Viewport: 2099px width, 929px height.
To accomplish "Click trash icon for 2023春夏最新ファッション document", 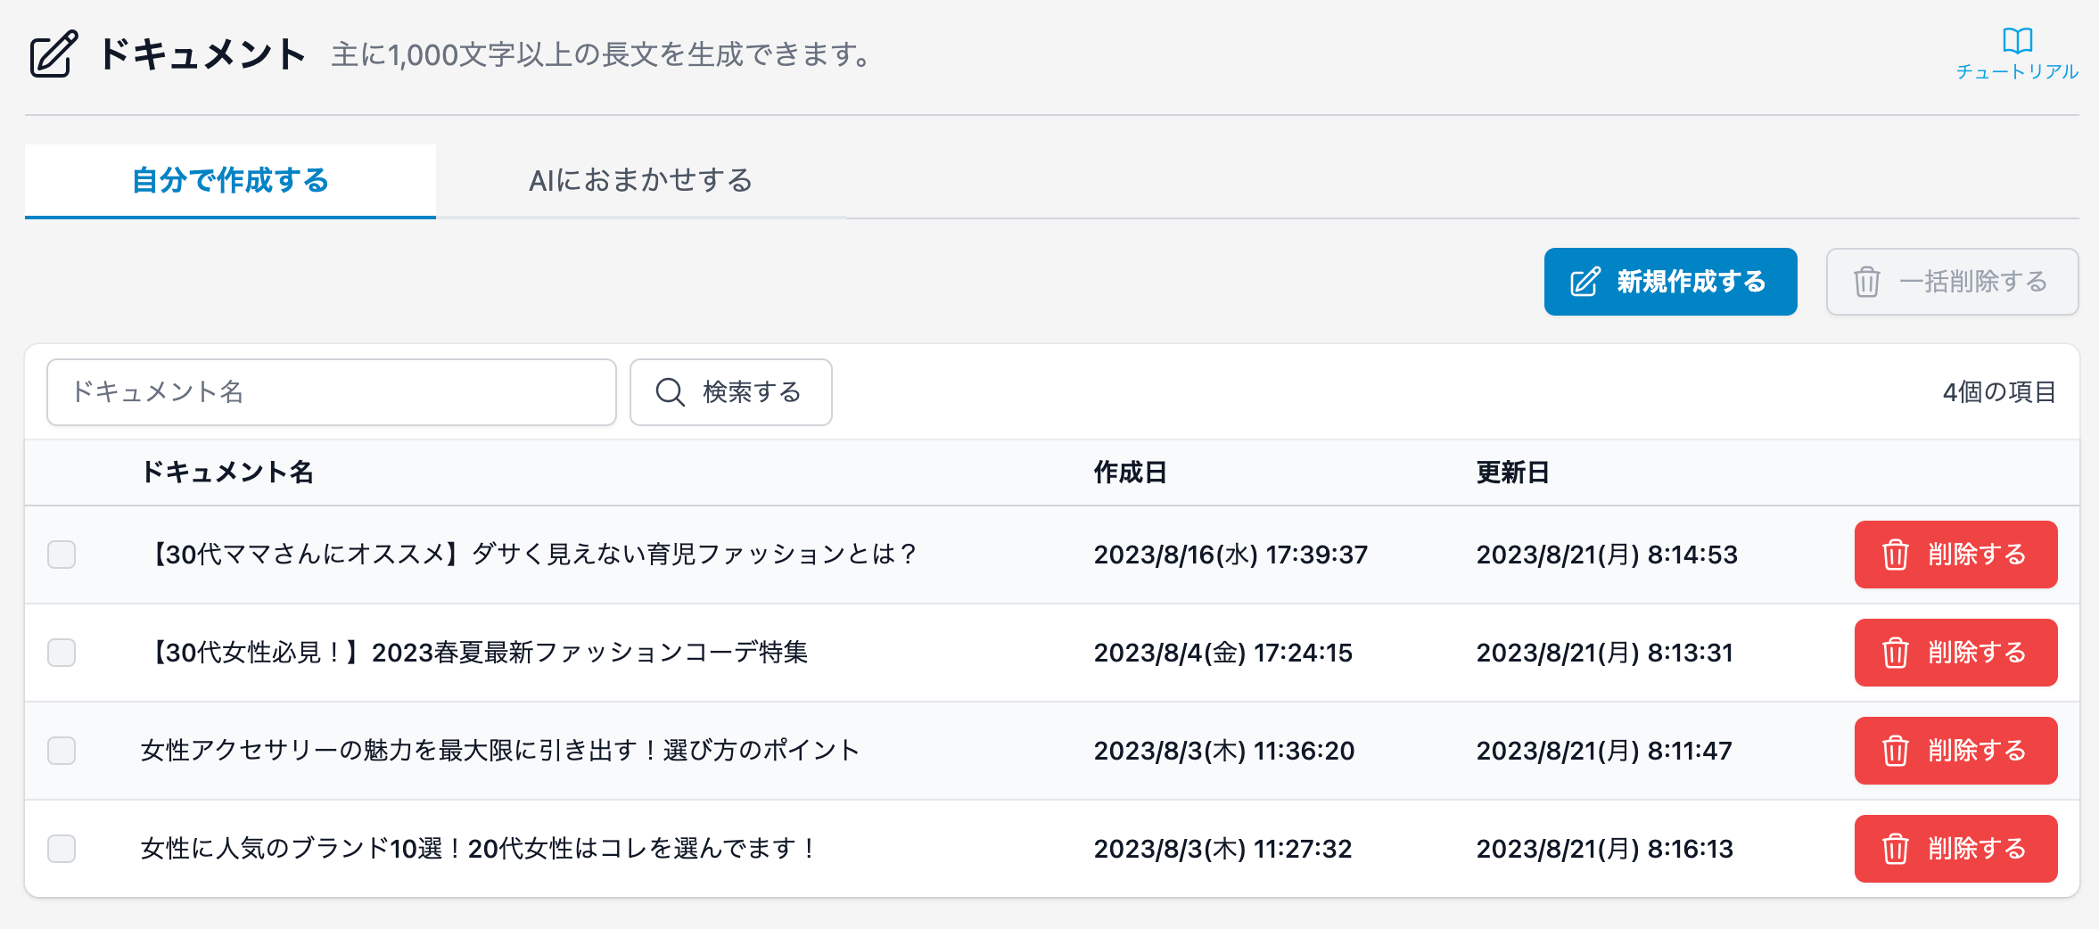I will pos(1895,653).
